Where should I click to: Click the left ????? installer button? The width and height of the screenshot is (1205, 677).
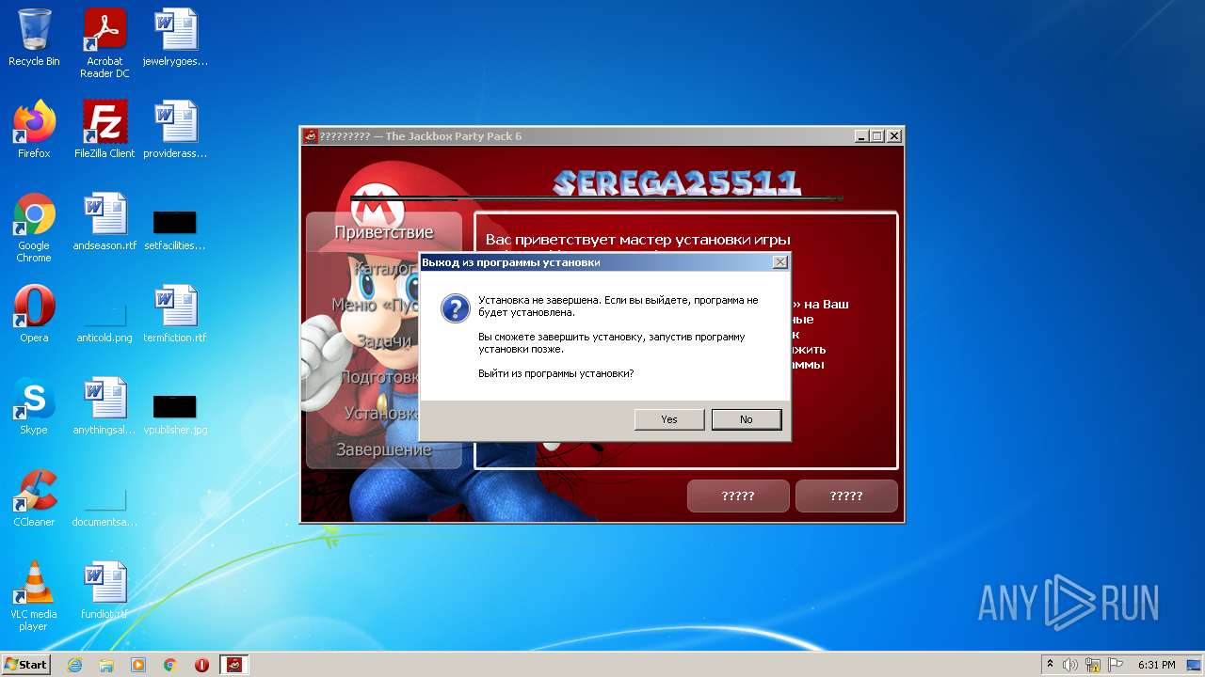[x=738, y=496]
